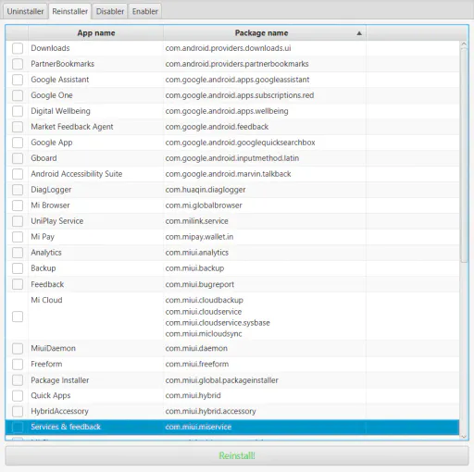
Task: Select the com.miui.daemon package
Action: click(x=196, y=349)
